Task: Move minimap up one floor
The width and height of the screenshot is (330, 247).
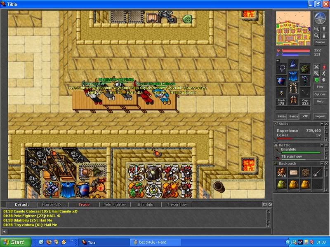Action: 324,29
